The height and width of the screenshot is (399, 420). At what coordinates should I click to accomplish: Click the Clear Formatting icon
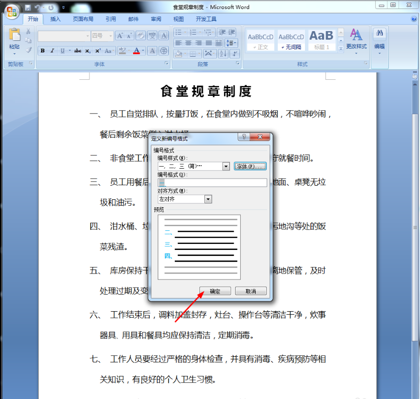pos(141,35)
